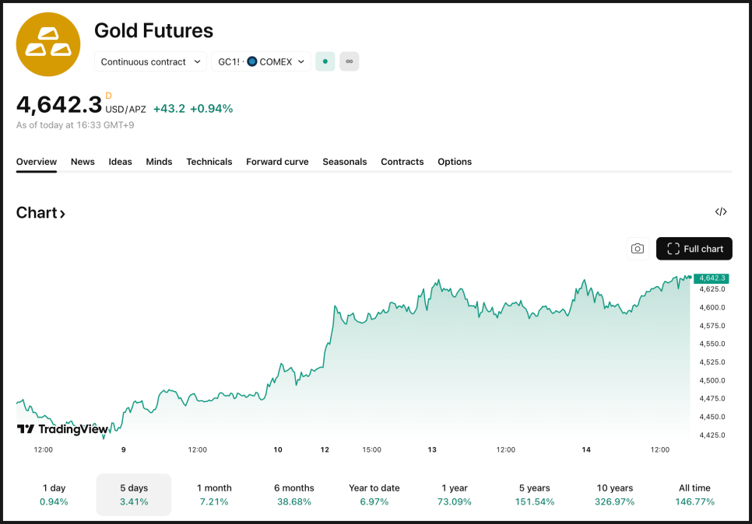Select the 1 month time range
This screenshot has height=524, width=752.
214,494
